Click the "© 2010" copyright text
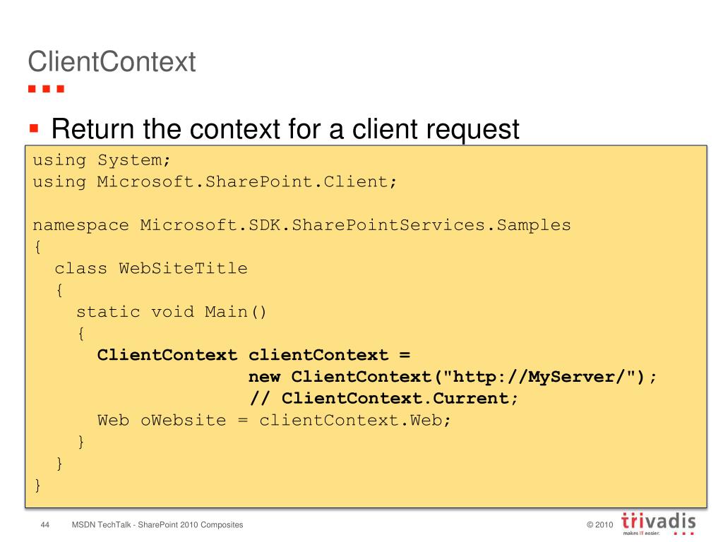Image resolution: width=723 pixels, height=542 pixels. click(x=600, y=524)
